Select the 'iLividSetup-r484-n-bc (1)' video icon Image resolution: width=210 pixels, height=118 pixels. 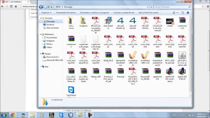click(133, 55)
